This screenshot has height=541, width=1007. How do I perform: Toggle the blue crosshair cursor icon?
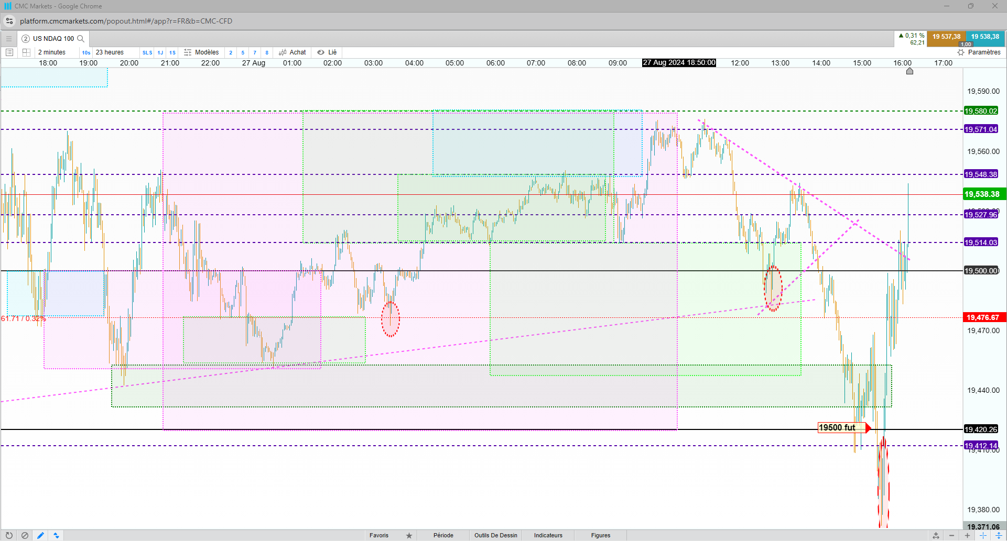(983, 535)
